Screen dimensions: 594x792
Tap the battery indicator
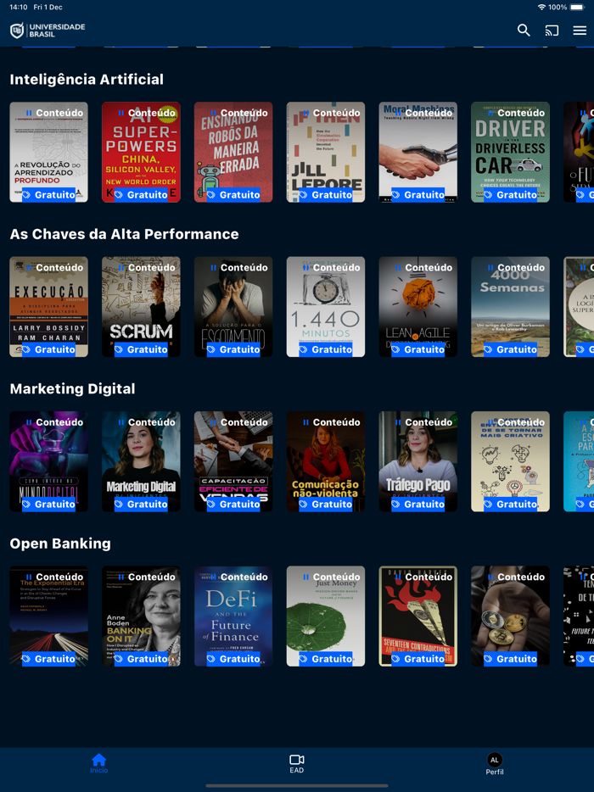click(x=577, y=7)
